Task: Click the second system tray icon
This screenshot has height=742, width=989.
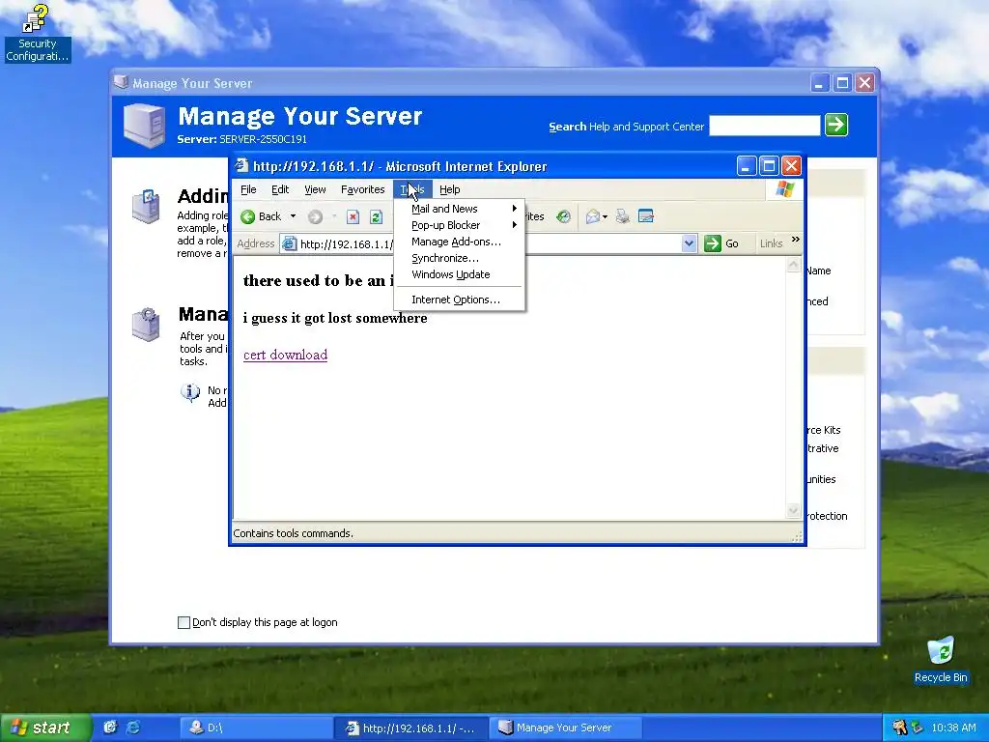Action: (x=918, y=728)
